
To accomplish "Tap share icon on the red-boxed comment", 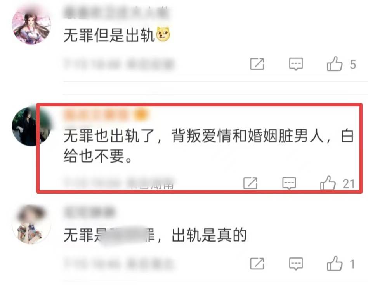I will pos(250,183).
